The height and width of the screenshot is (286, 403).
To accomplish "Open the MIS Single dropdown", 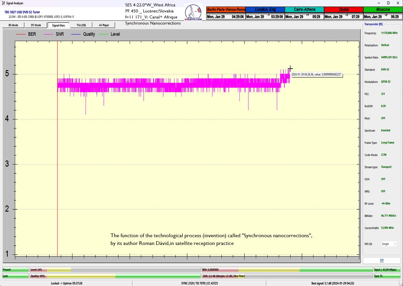I will [389, 244].
